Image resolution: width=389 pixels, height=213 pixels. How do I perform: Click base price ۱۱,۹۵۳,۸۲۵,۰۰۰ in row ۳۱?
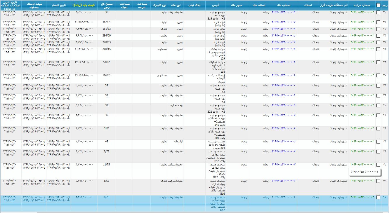pos(84,22)
